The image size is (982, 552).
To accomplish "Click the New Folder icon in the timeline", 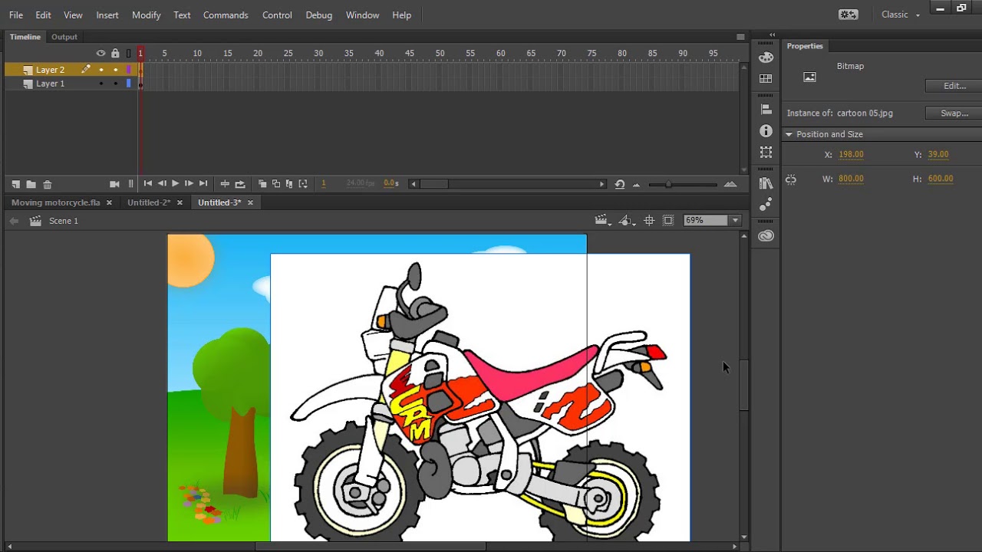I will pos(31,184).
